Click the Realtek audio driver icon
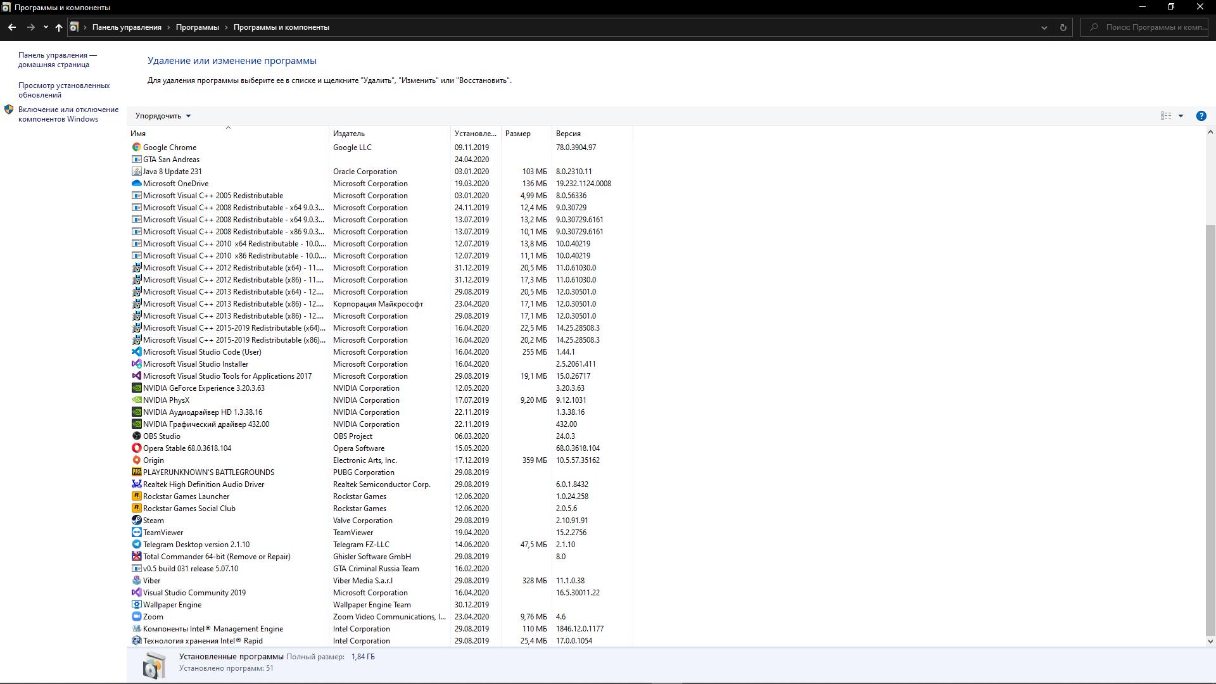1216x684 pixels. tap(136, 484)
